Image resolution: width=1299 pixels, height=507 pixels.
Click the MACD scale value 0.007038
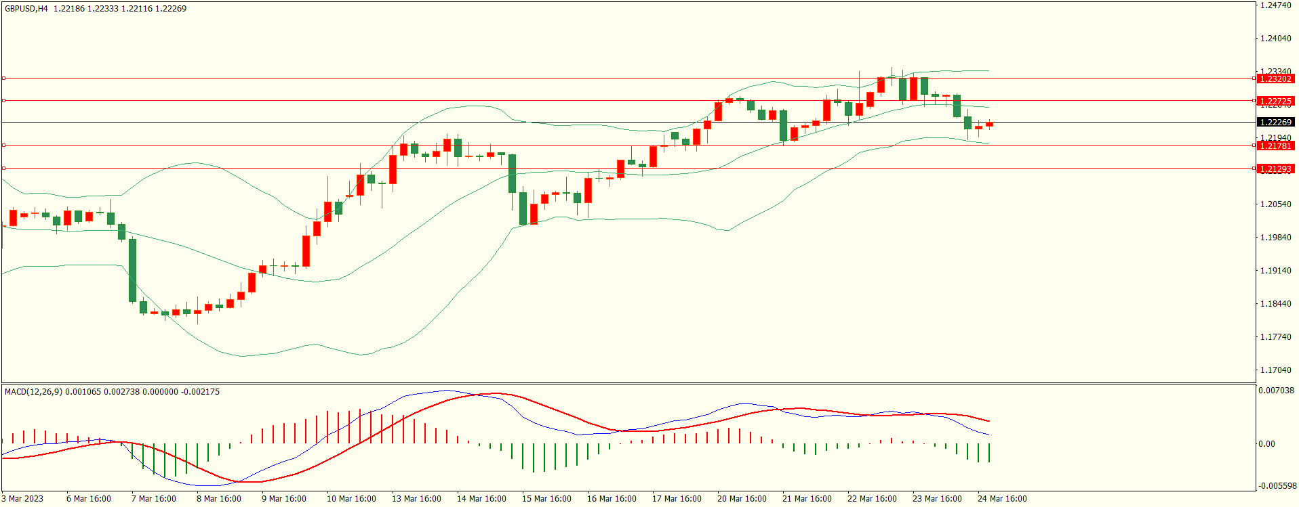click(x=1276, y=391)
